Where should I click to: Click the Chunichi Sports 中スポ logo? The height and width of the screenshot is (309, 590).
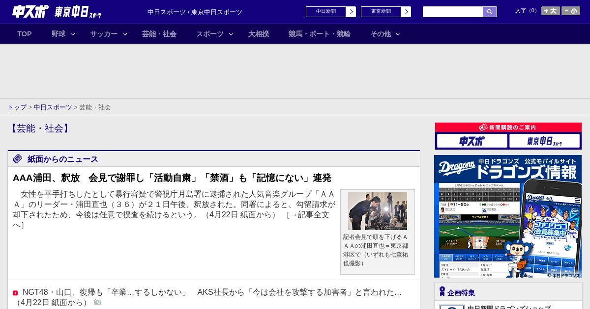30,11
